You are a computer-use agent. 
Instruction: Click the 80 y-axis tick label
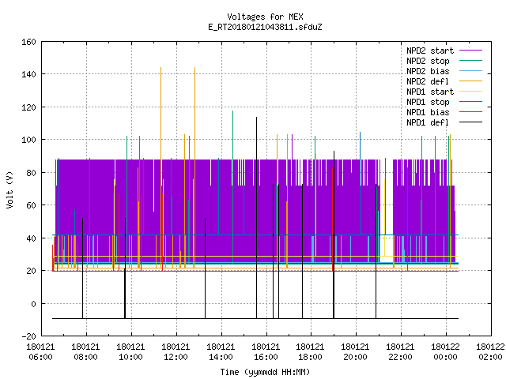coord(31,173)
